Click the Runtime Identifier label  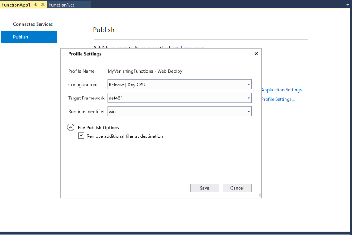tap(87, 111)
